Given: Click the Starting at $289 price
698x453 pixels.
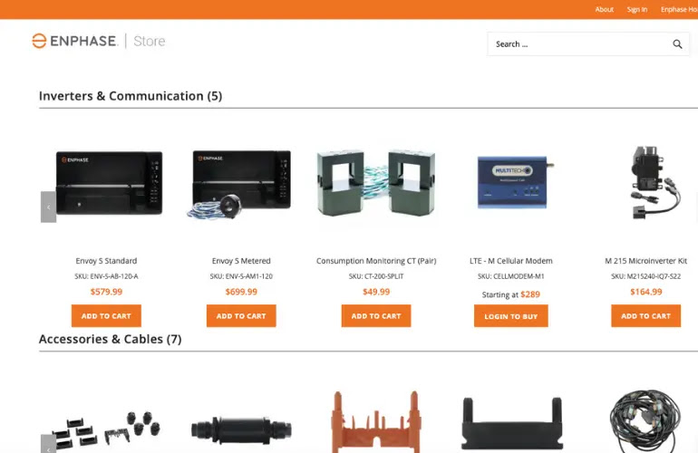Looking at the screenshot, I should click(511, 294).
